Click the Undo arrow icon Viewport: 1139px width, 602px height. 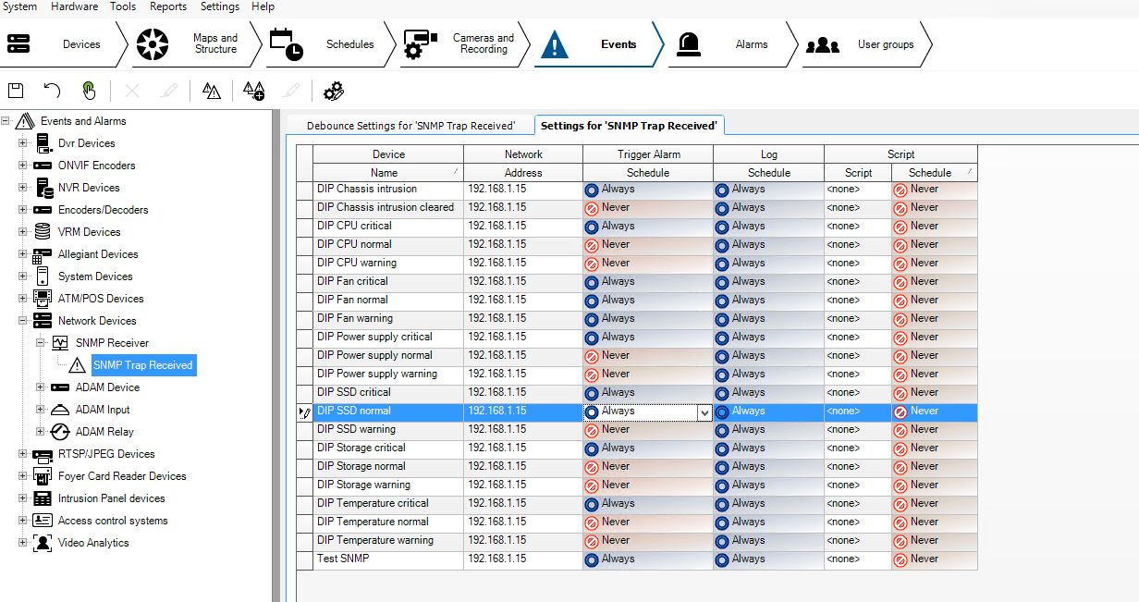tap(52, 91)
